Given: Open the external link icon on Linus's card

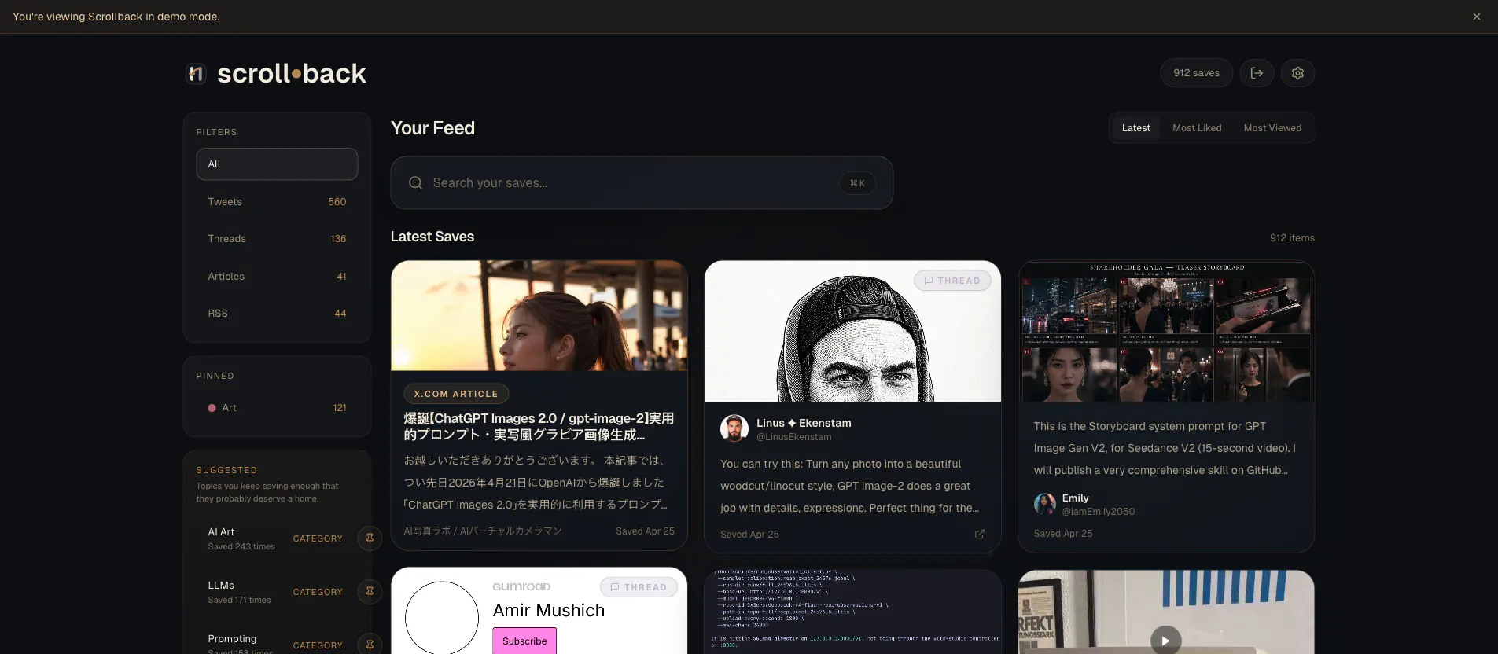Looking at the screenshot, I should [x=979, y=535].
